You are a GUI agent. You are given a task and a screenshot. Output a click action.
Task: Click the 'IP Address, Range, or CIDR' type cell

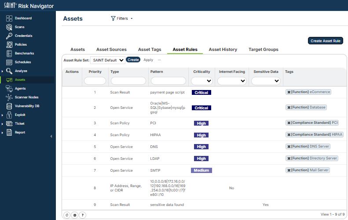click(x=126, y=188)
